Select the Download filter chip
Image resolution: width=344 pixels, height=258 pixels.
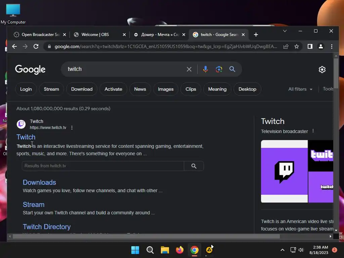pos(82,89)
